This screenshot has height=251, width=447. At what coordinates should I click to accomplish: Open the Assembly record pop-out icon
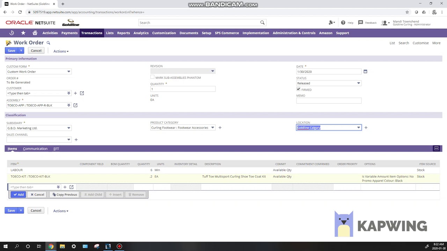click(75, 105)
